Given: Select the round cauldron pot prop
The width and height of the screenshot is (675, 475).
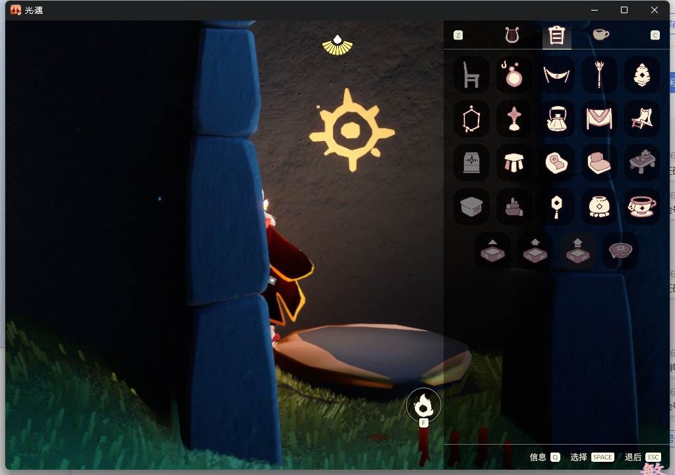Looking at the screenshot, I should 599,206.
